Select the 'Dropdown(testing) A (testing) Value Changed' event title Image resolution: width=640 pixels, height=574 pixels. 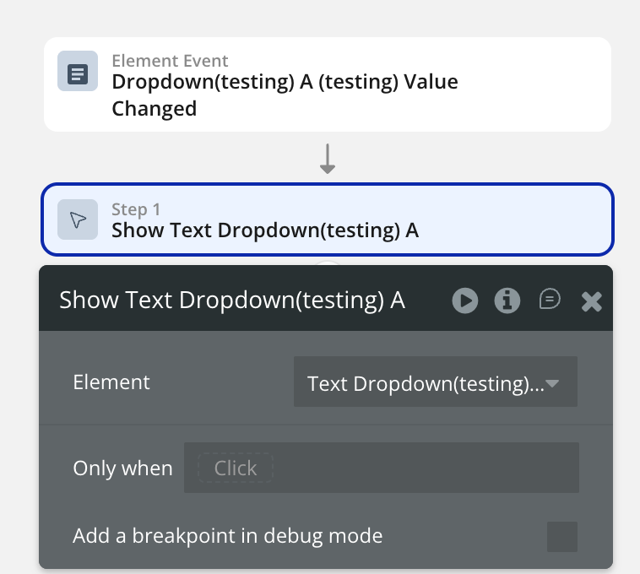285,95
